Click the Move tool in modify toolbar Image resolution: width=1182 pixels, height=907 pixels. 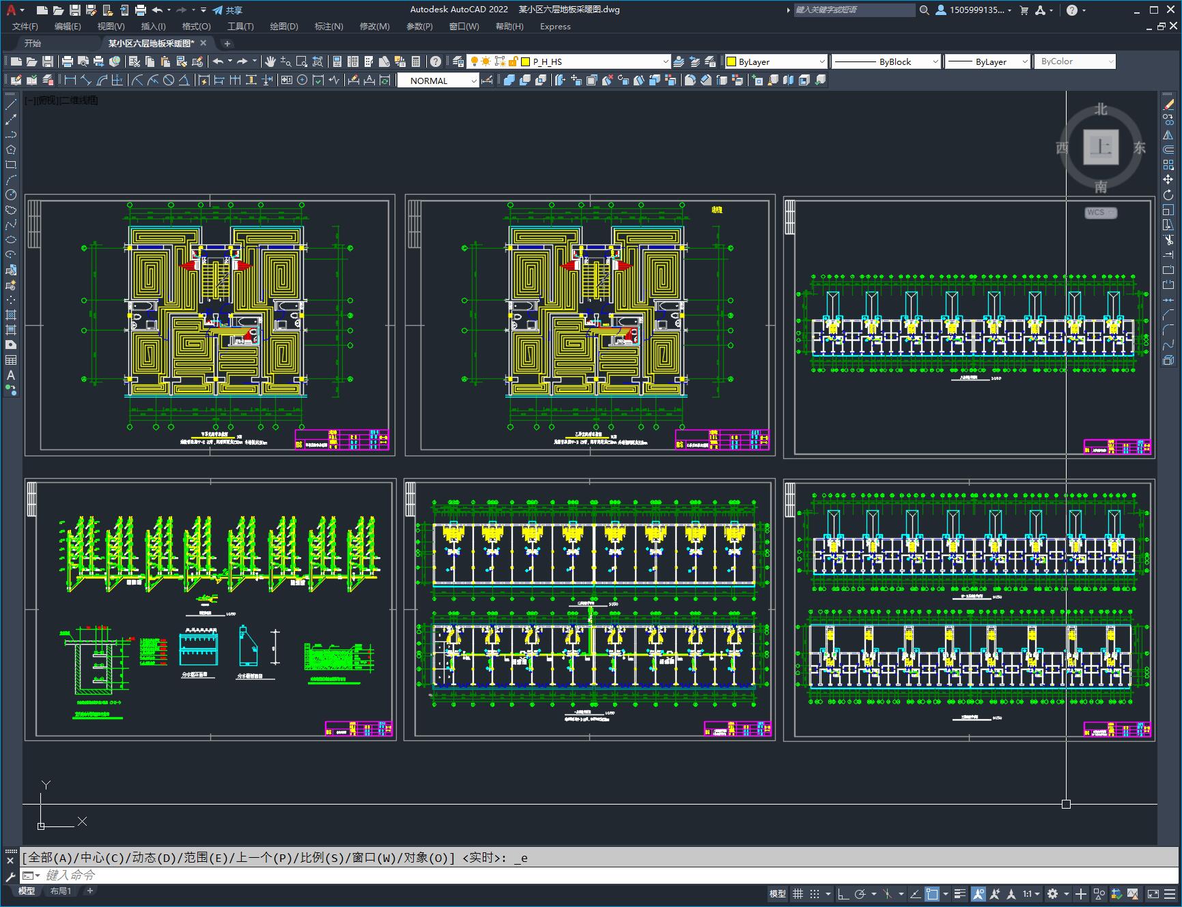(1168, 180)
